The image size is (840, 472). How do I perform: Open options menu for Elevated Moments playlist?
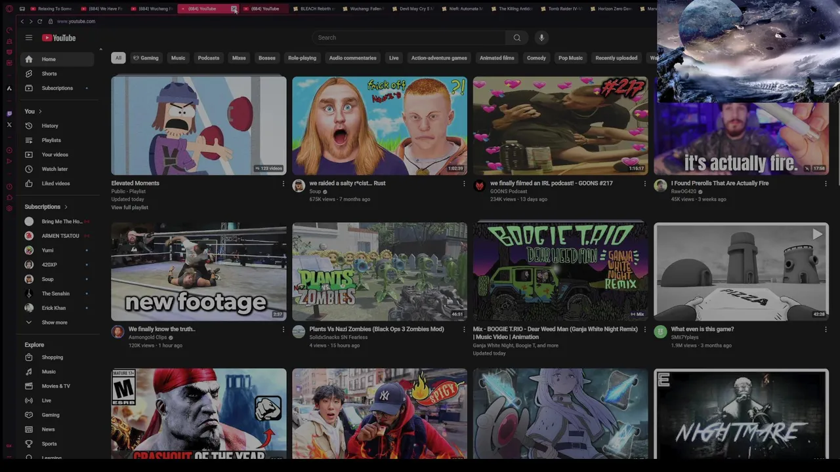pyautogui.click(x=283, y=184)
